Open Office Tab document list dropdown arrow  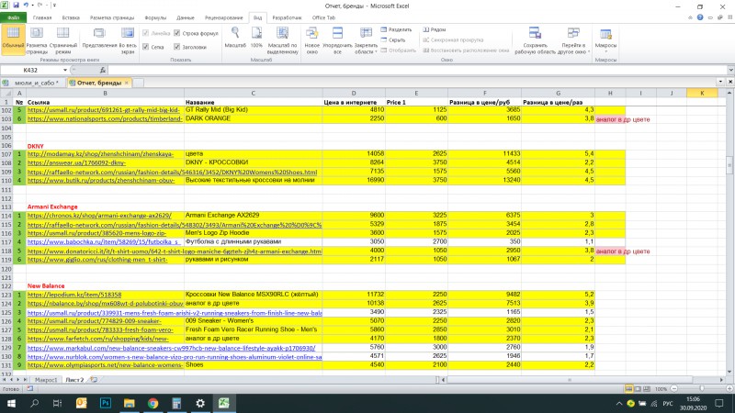[720, 82]
